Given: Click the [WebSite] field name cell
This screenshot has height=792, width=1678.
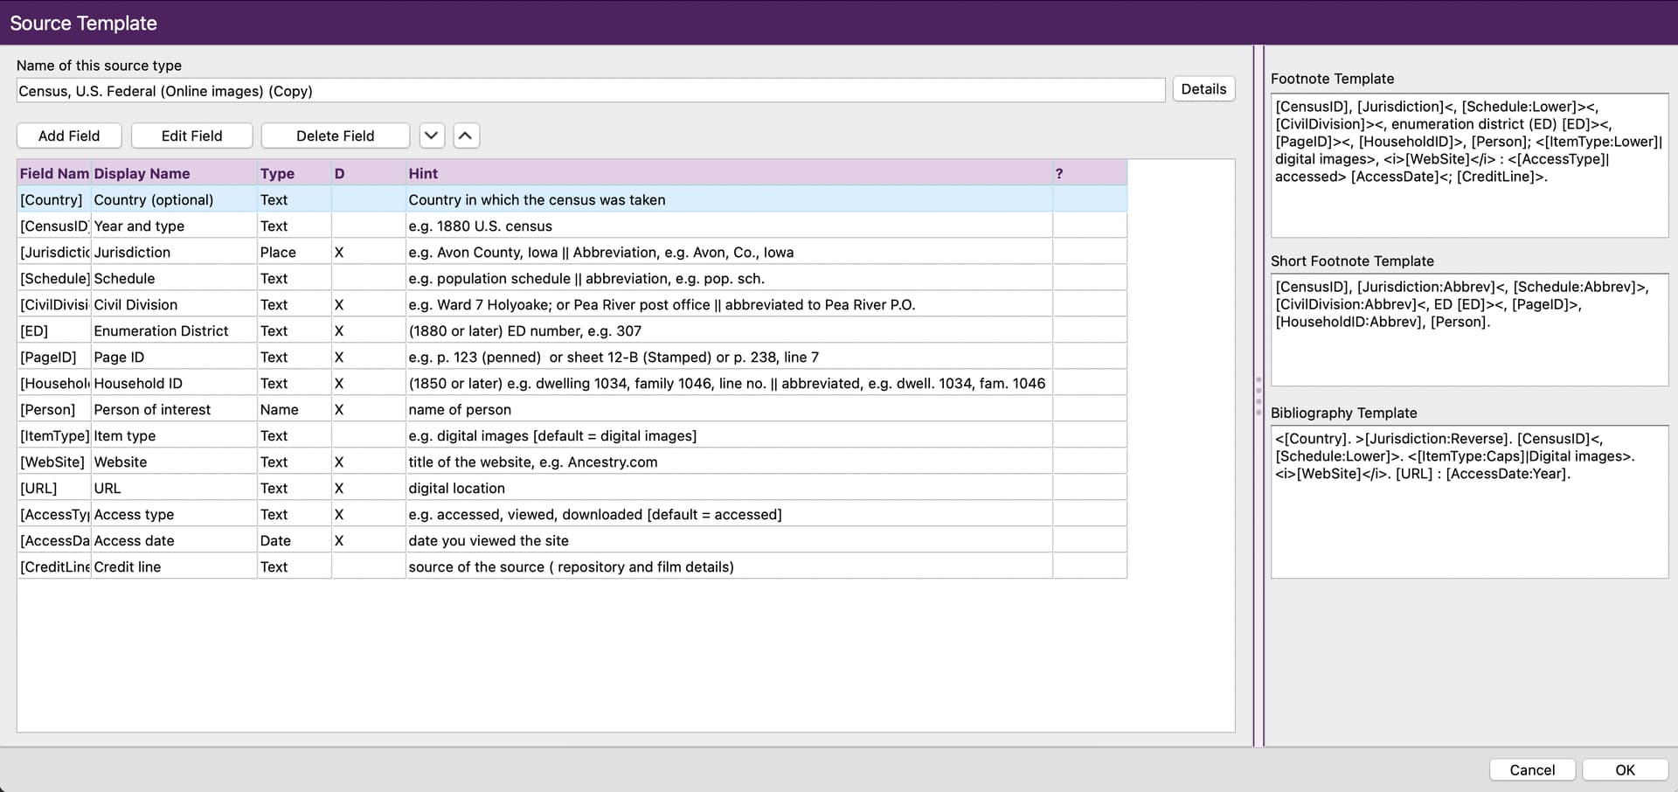Looking at the screenshot, I should [x=54, y=462].
